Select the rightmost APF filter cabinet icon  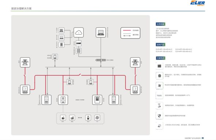click(x=113, y=100)
